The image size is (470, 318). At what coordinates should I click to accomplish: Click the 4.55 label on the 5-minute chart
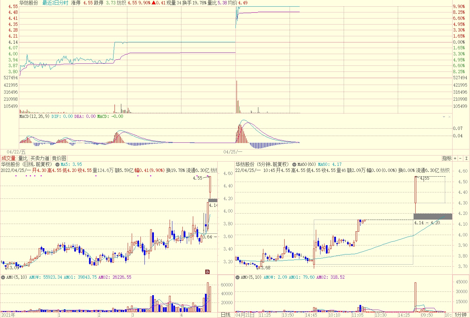425,178
